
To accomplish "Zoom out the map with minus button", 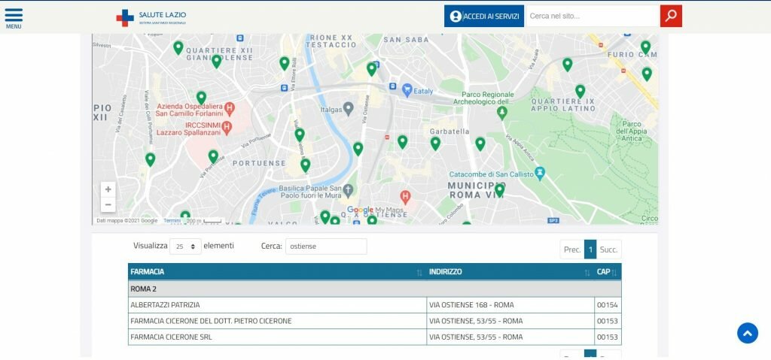I will [x=108, y=205].
